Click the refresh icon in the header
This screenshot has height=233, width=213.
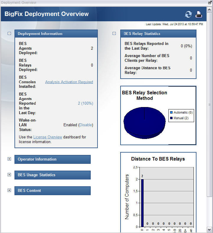(x=188, y=14)
